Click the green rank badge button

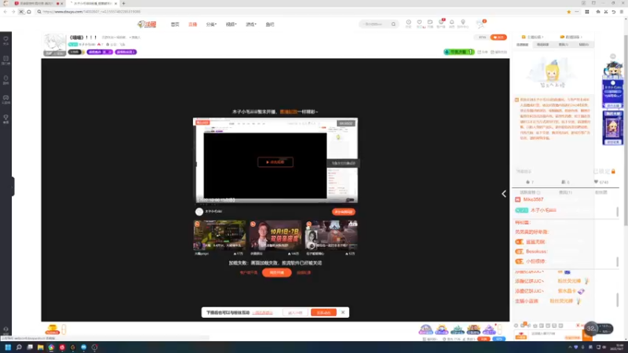click(x=459, y=52)
